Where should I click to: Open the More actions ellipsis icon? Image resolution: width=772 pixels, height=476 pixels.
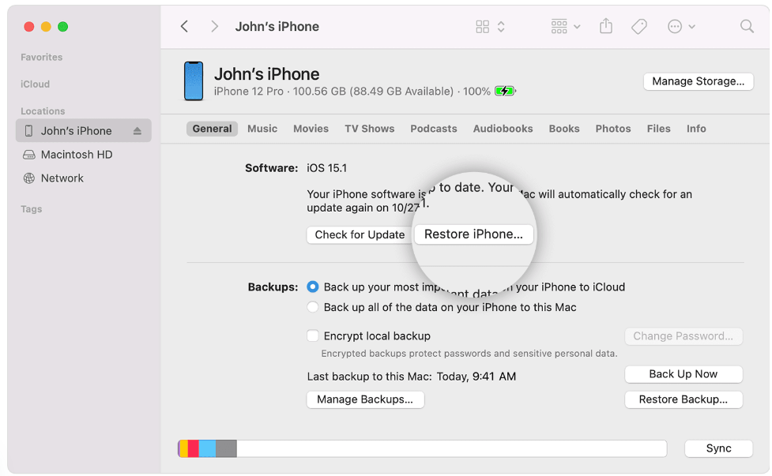pos(675,27)
